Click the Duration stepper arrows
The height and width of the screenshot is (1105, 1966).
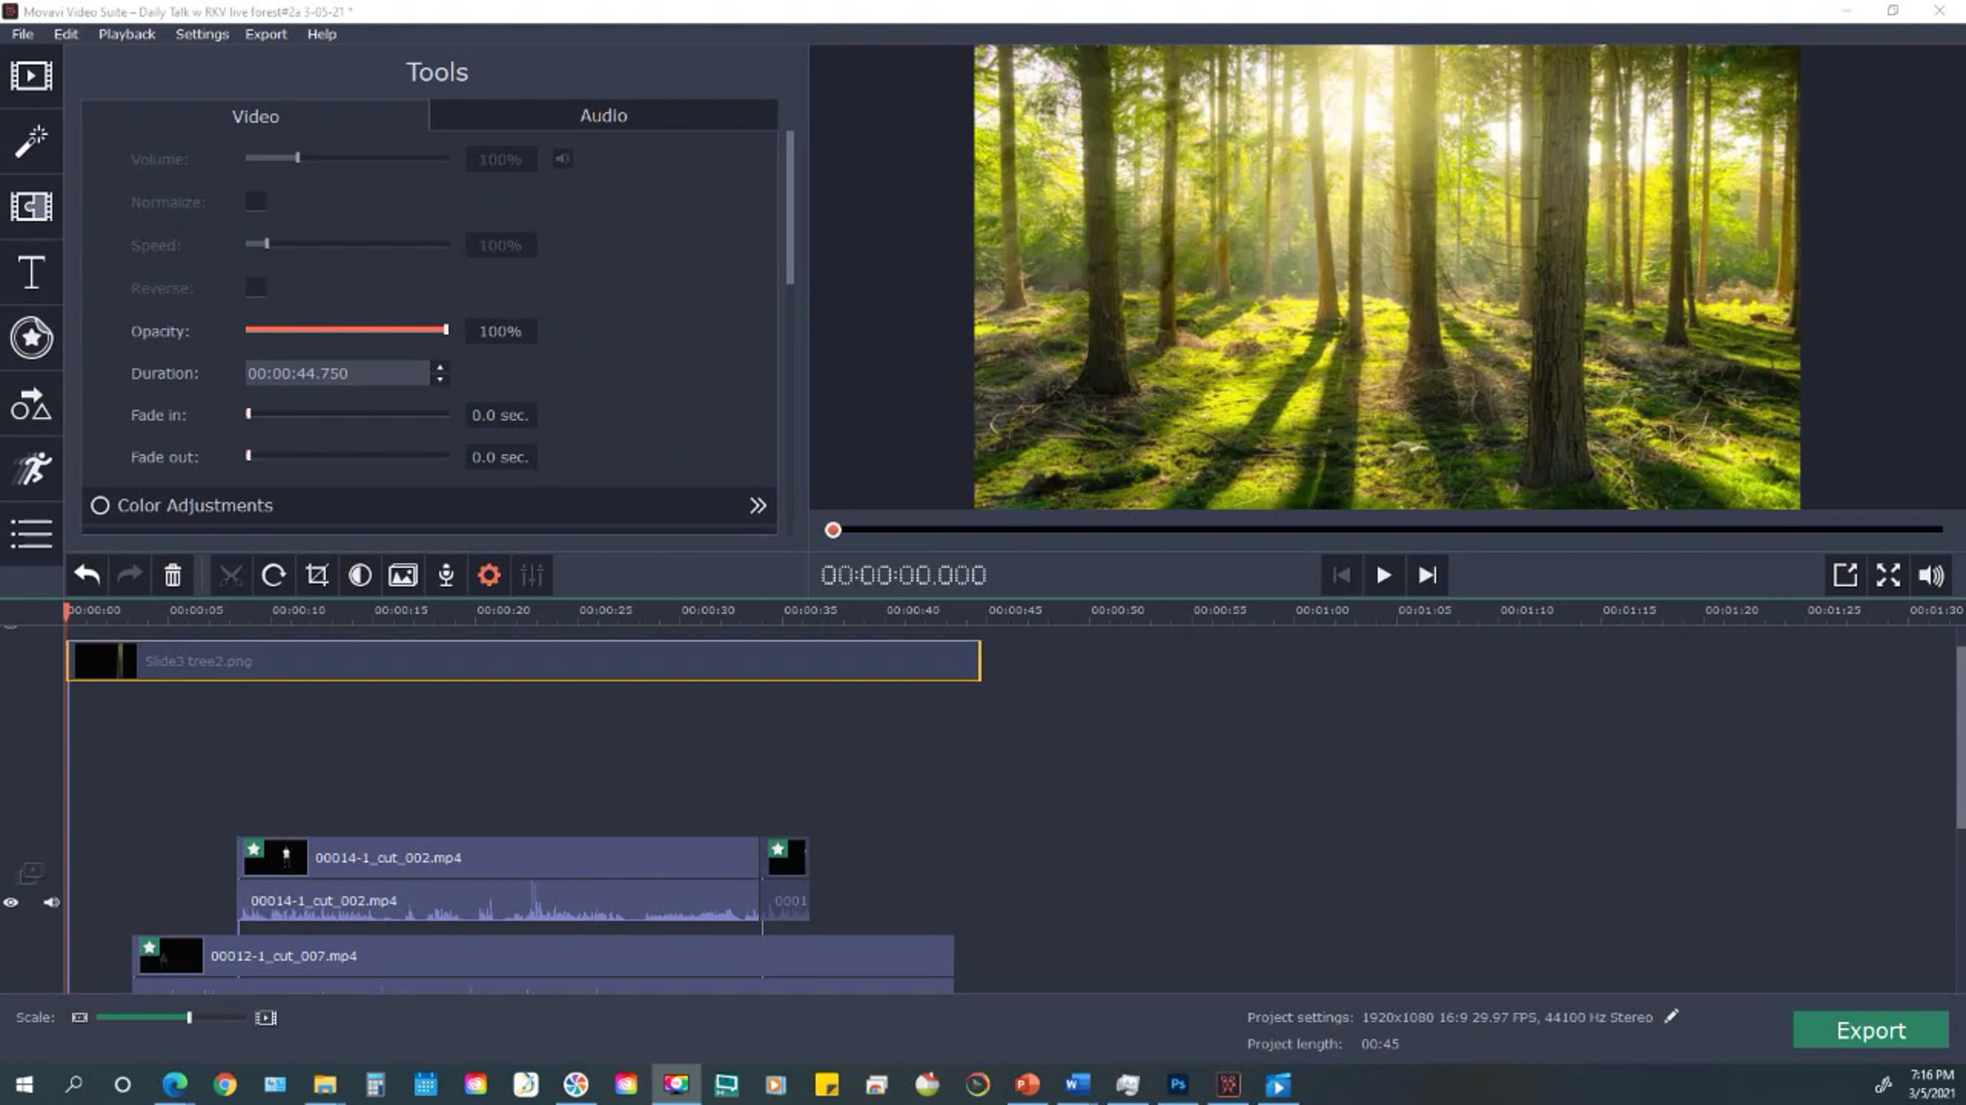pos(441,373)
